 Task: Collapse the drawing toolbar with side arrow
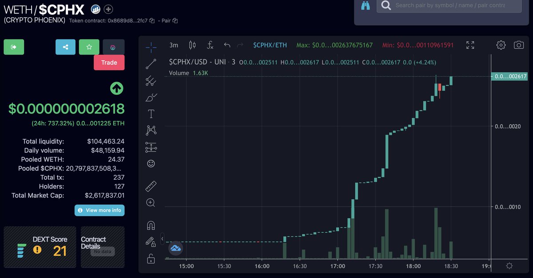pos(162,239)
